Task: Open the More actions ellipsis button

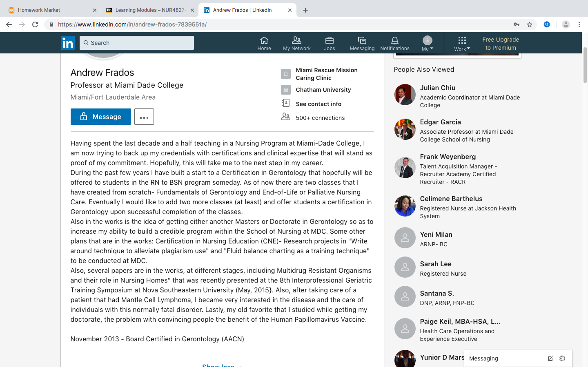Action: tap(144, 117)
